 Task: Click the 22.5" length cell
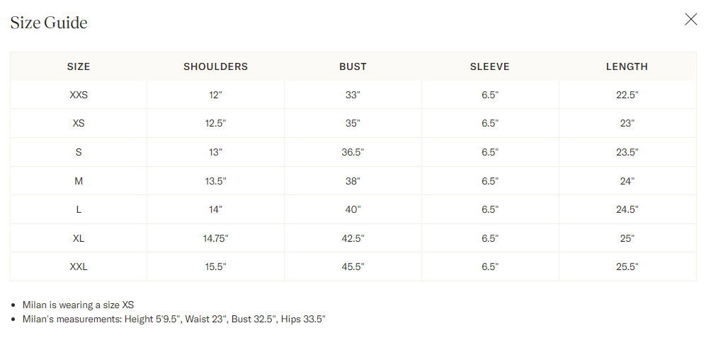coord(627,95)
